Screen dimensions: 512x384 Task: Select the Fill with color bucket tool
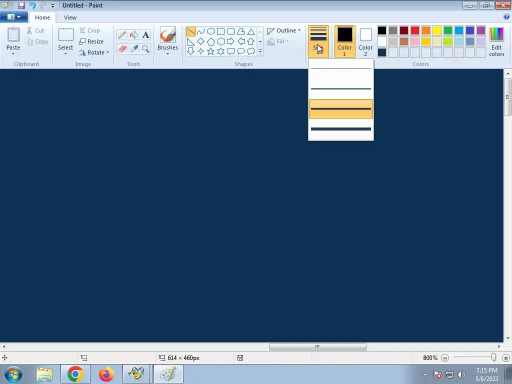[x=134, y=34]
